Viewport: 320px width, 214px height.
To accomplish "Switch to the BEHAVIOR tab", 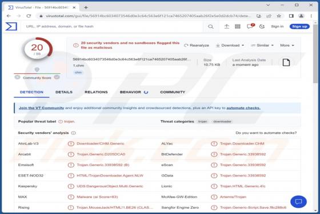I will tap(134, 92).
